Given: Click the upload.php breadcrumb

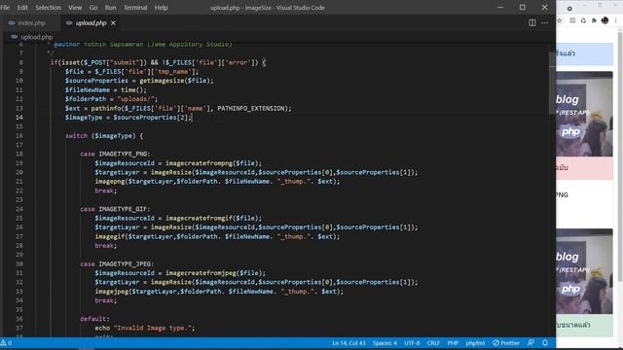Looking at the screenshot, I should tap(37, 37).
